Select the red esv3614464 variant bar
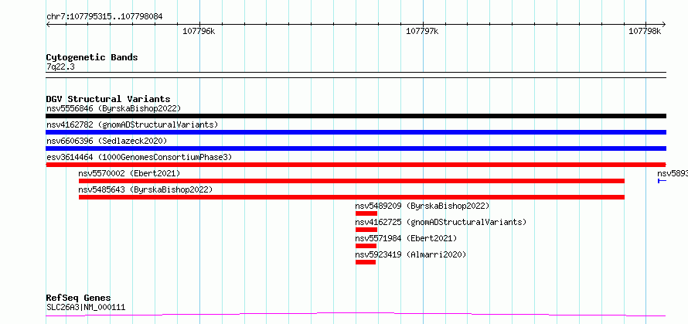This screenshot has height=324, width=688. coord(356,165)
